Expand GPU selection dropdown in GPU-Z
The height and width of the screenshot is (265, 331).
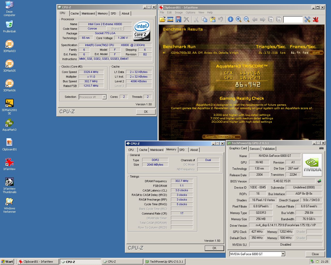click(x=283, y=254)
